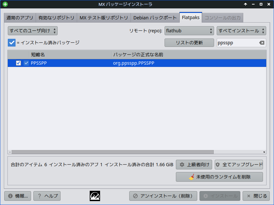Clear the ppsspp search text with the clear icon
The image size is (274, 205).
pyautogui.click(x=262, y=43)
